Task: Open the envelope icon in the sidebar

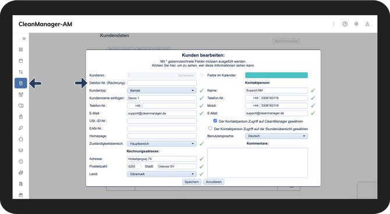Action: [x=21, y=151]
